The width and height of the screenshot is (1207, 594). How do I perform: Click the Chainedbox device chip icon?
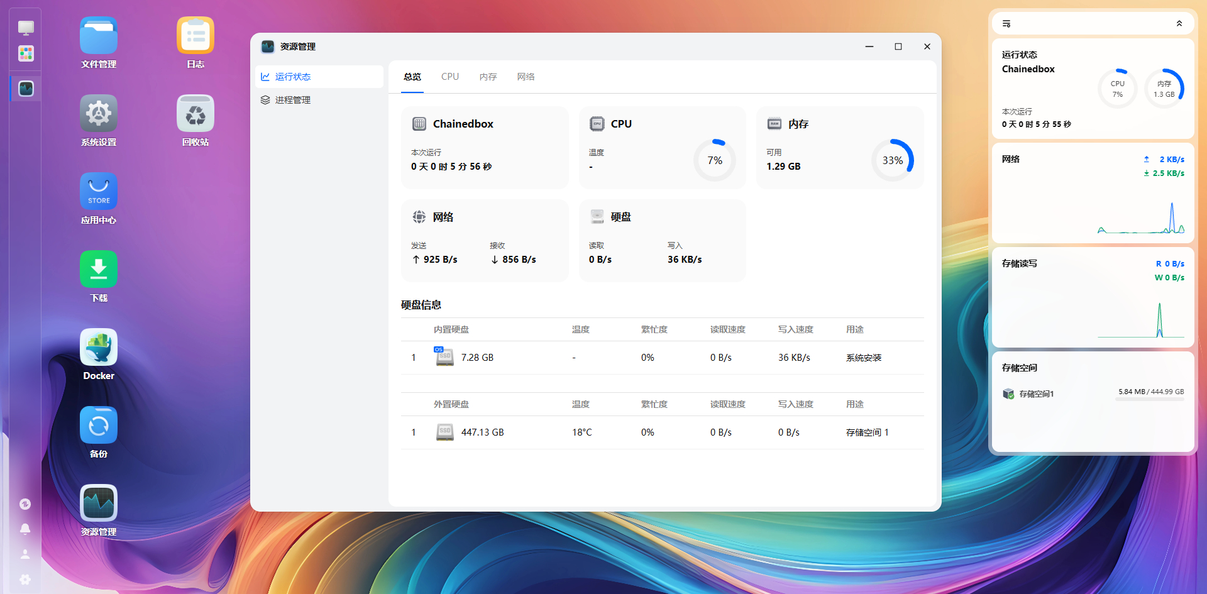(419, 124)
